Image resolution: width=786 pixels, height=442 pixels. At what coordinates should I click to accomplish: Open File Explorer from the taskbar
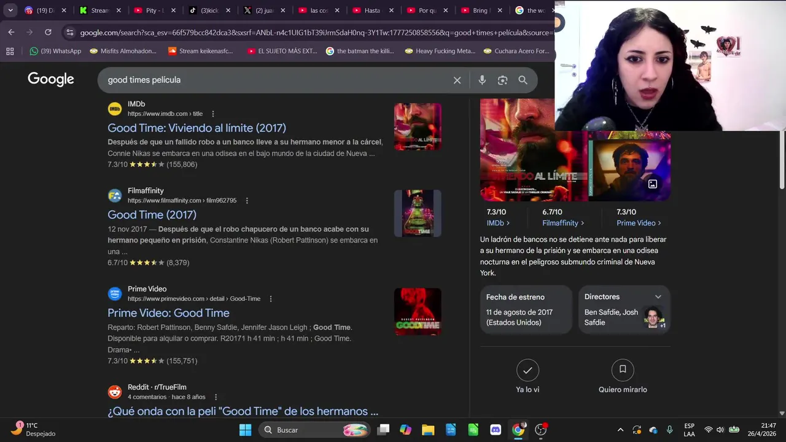point(428,430)
